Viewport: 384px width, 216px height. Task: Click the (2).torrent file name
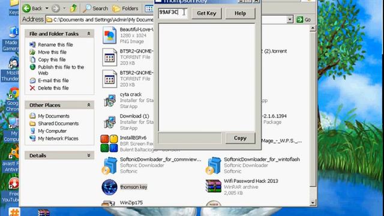pyautogui.click(x=274, y=51)
